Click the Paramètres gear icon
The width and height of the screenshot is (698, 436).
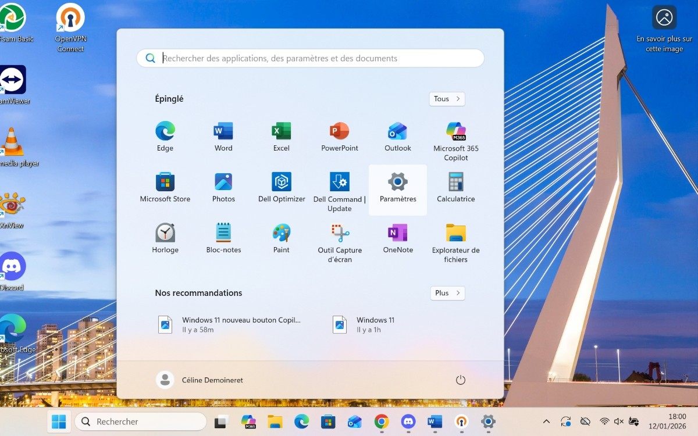[398, 182]
